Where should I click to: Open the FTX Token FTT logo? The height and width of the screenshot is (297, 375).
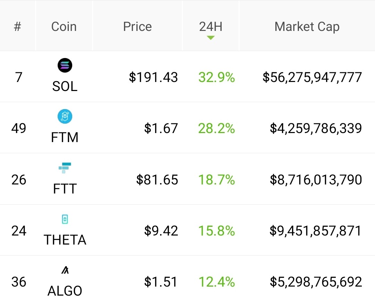(65, 168)
